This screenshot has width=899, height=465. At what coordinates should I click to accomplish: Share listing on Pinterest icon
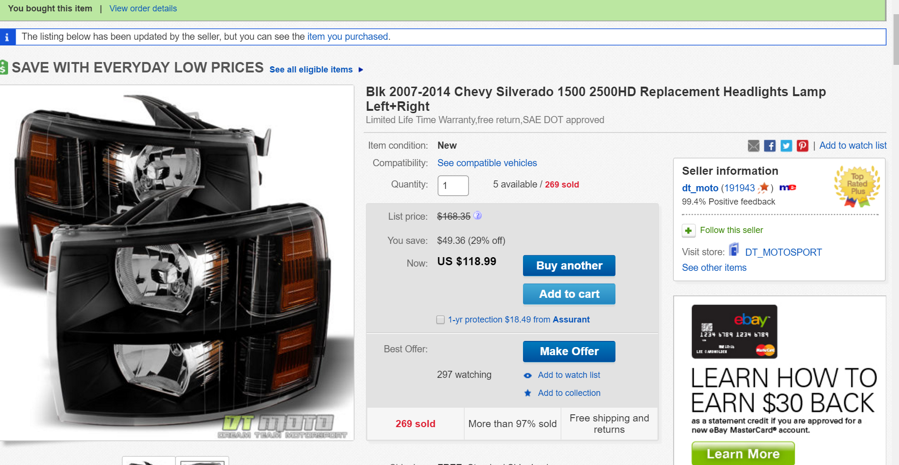pyautogui.click(x=802, y=146)
